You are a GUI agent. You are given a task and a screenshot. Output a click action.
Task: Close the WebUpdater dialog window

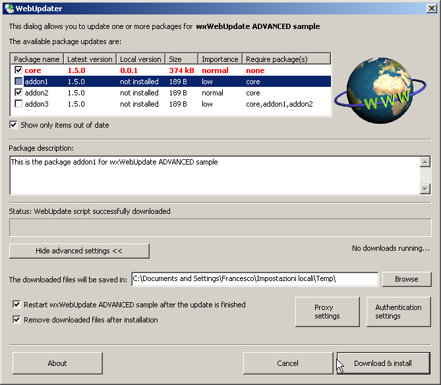[x=430, y=8]
